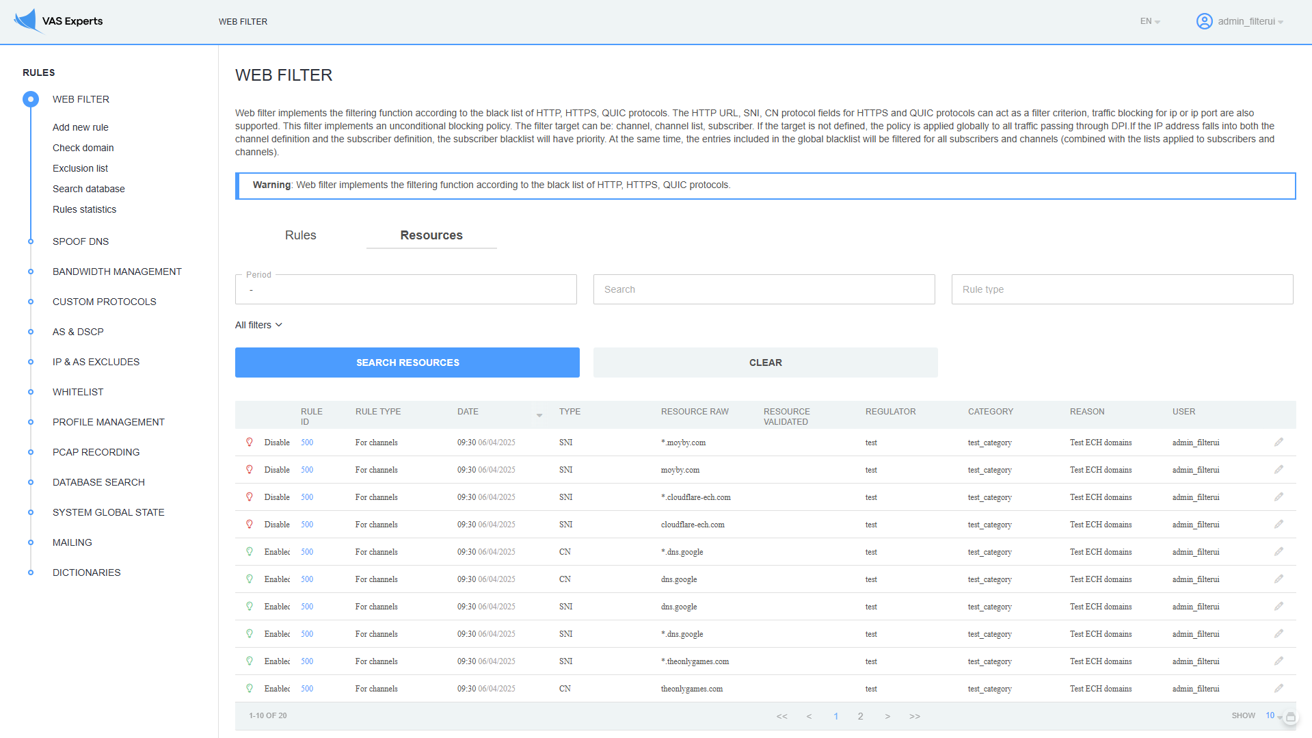Toggle the red bulb status for *.moyby.com

pyautogui.click(x=250, y=443)
